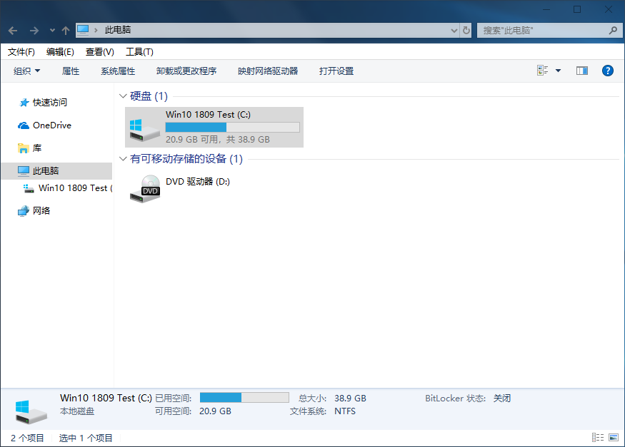The height and width of the screenshot is (447, 625).
Task: Click the C: drive capacity bar
Action: point(232,128)
